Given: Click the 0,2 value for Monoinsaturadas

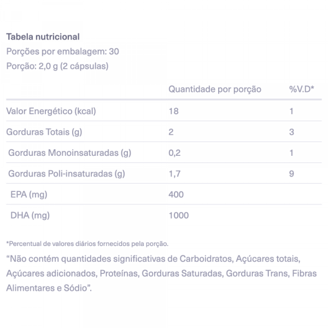Looking at the screenshot, I should (174, 153).
